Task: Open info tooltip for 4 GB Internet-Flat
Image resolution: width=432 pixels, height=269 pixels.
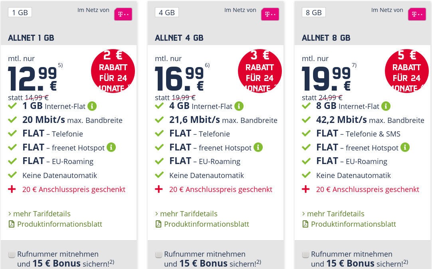Action: tap(239, 106)
